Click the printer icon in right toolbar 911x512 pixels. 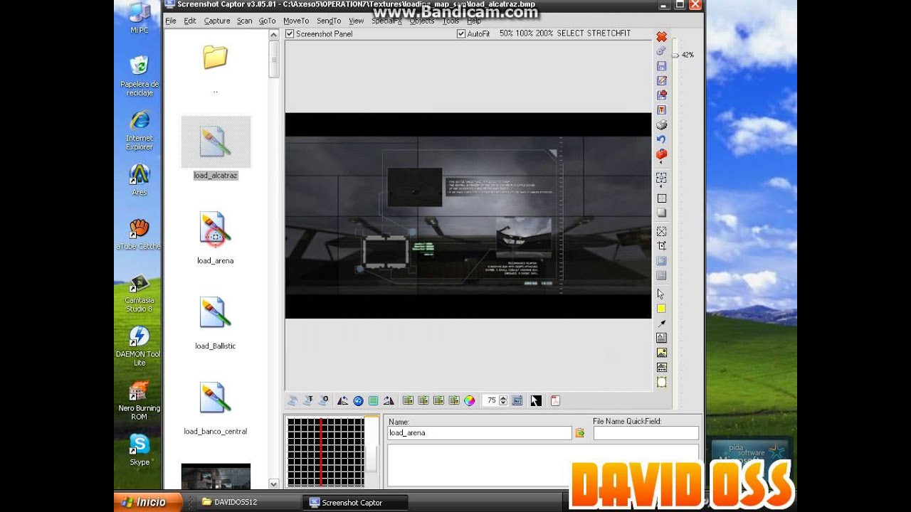click(661, 125)
